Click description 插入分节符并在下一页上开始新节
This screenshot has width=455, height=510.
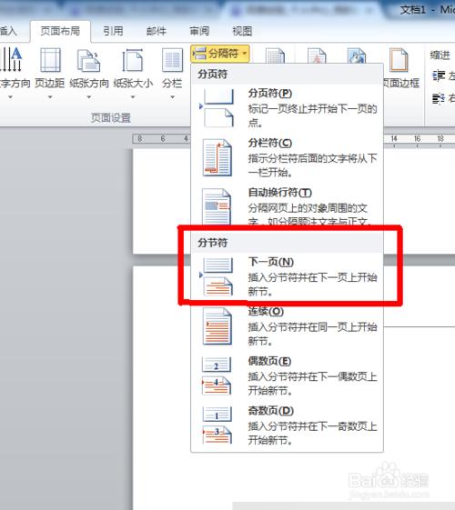pos(312,285)
